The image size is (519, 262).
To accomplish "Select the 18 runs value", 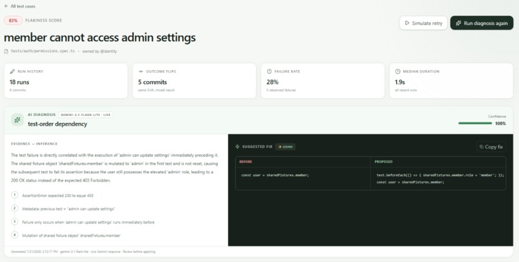I will 19,82.
